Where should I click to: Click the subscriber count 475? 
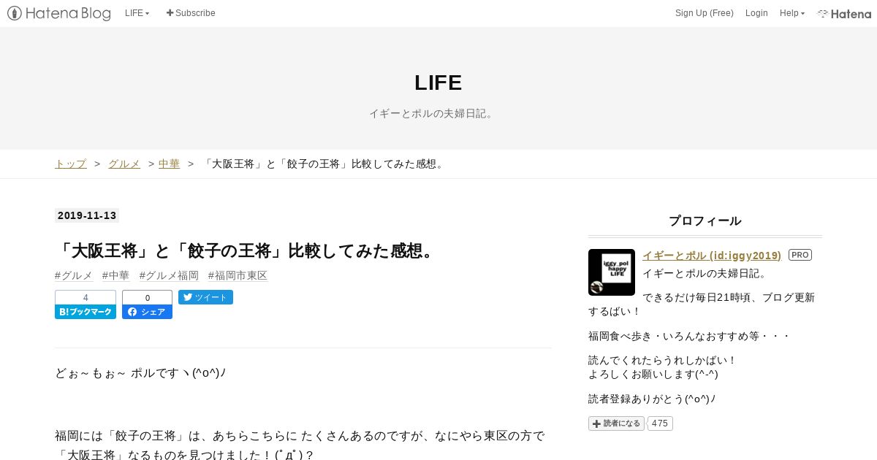pos(660,423)
